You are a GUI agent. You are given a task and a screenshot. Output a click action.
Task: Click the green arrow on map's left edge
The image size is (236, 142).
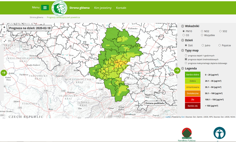[x=4, y=73]
